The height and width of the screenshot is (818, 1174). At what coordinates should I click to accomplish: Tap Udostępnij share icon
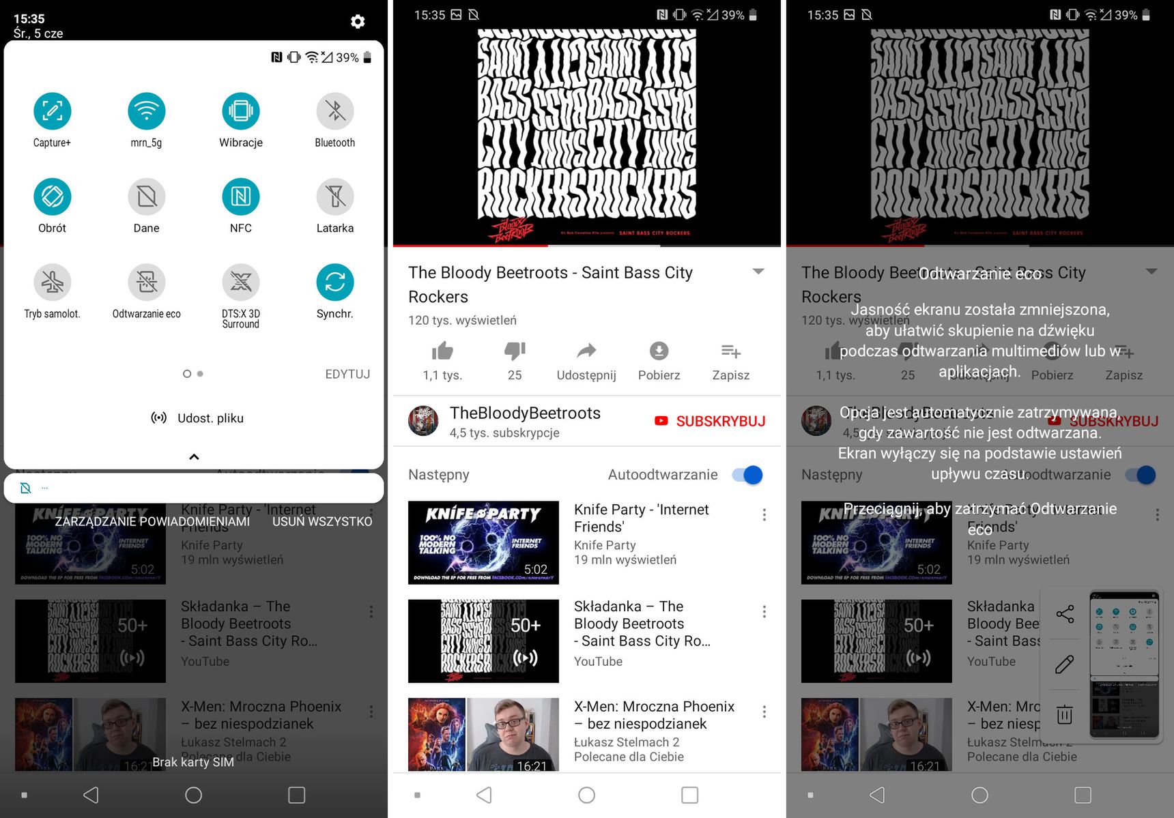586,351
